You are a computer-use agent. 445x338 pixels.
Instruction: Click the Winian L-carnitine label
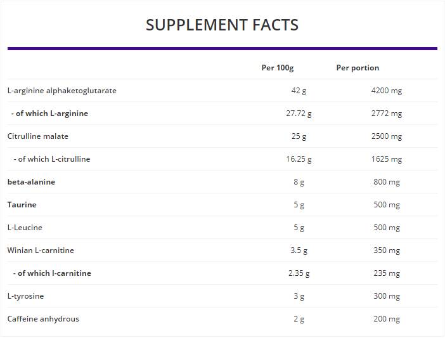[41, 250]
